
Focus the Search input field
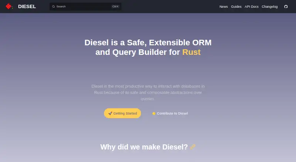85,7
